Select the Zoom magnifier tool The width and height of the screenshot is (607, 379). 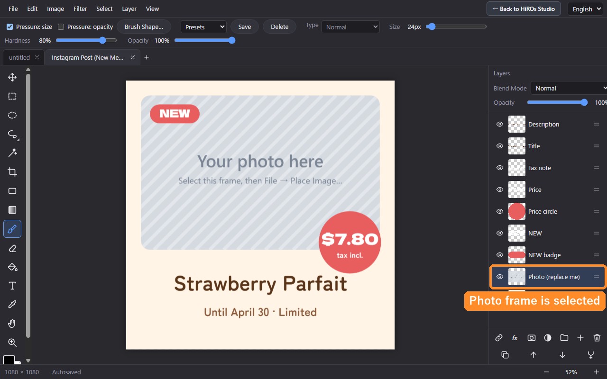pos(12,343)
